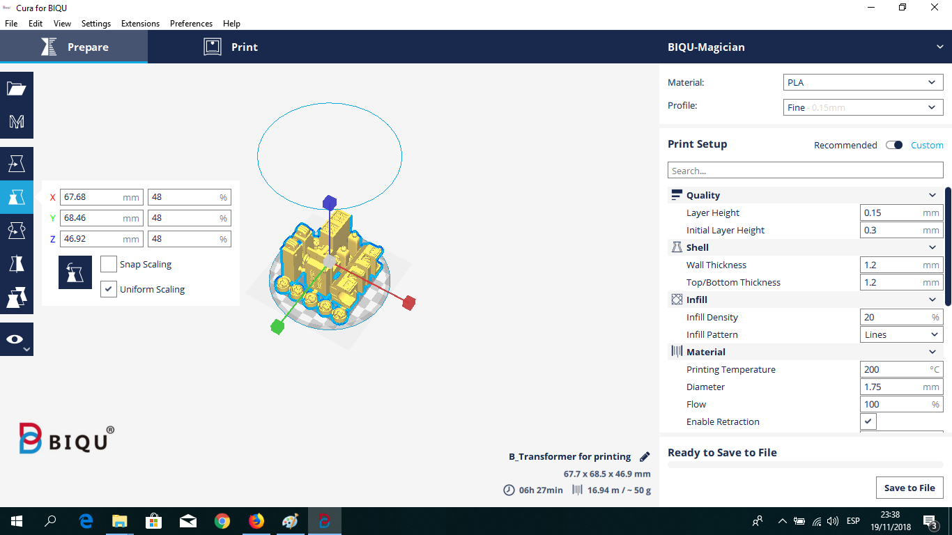Click the Open File folder icon
The image size is (952, 535).
click(x=17, y=88)
